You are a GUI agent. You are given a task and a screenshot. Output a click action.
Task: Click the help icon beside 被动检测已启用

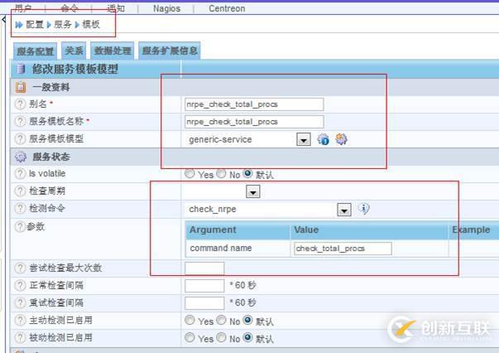[20, 337]
